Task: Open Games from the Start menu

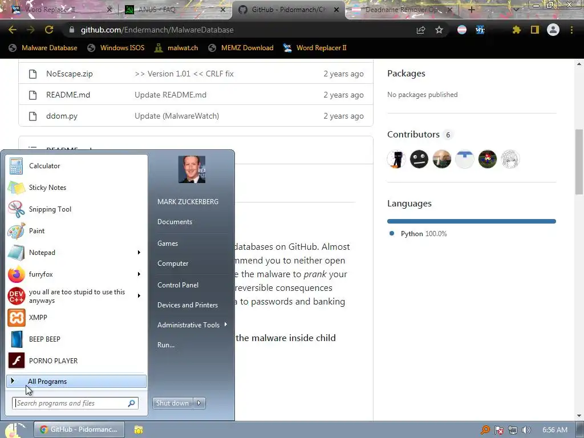Action: tap(168, 243)
